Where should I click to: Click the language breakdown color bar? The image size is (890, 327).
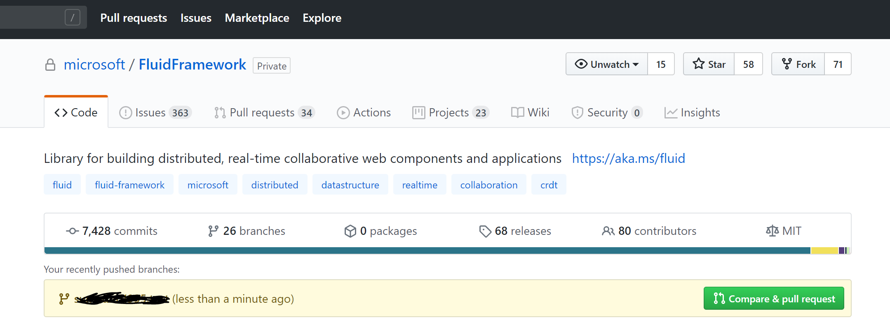427,250
